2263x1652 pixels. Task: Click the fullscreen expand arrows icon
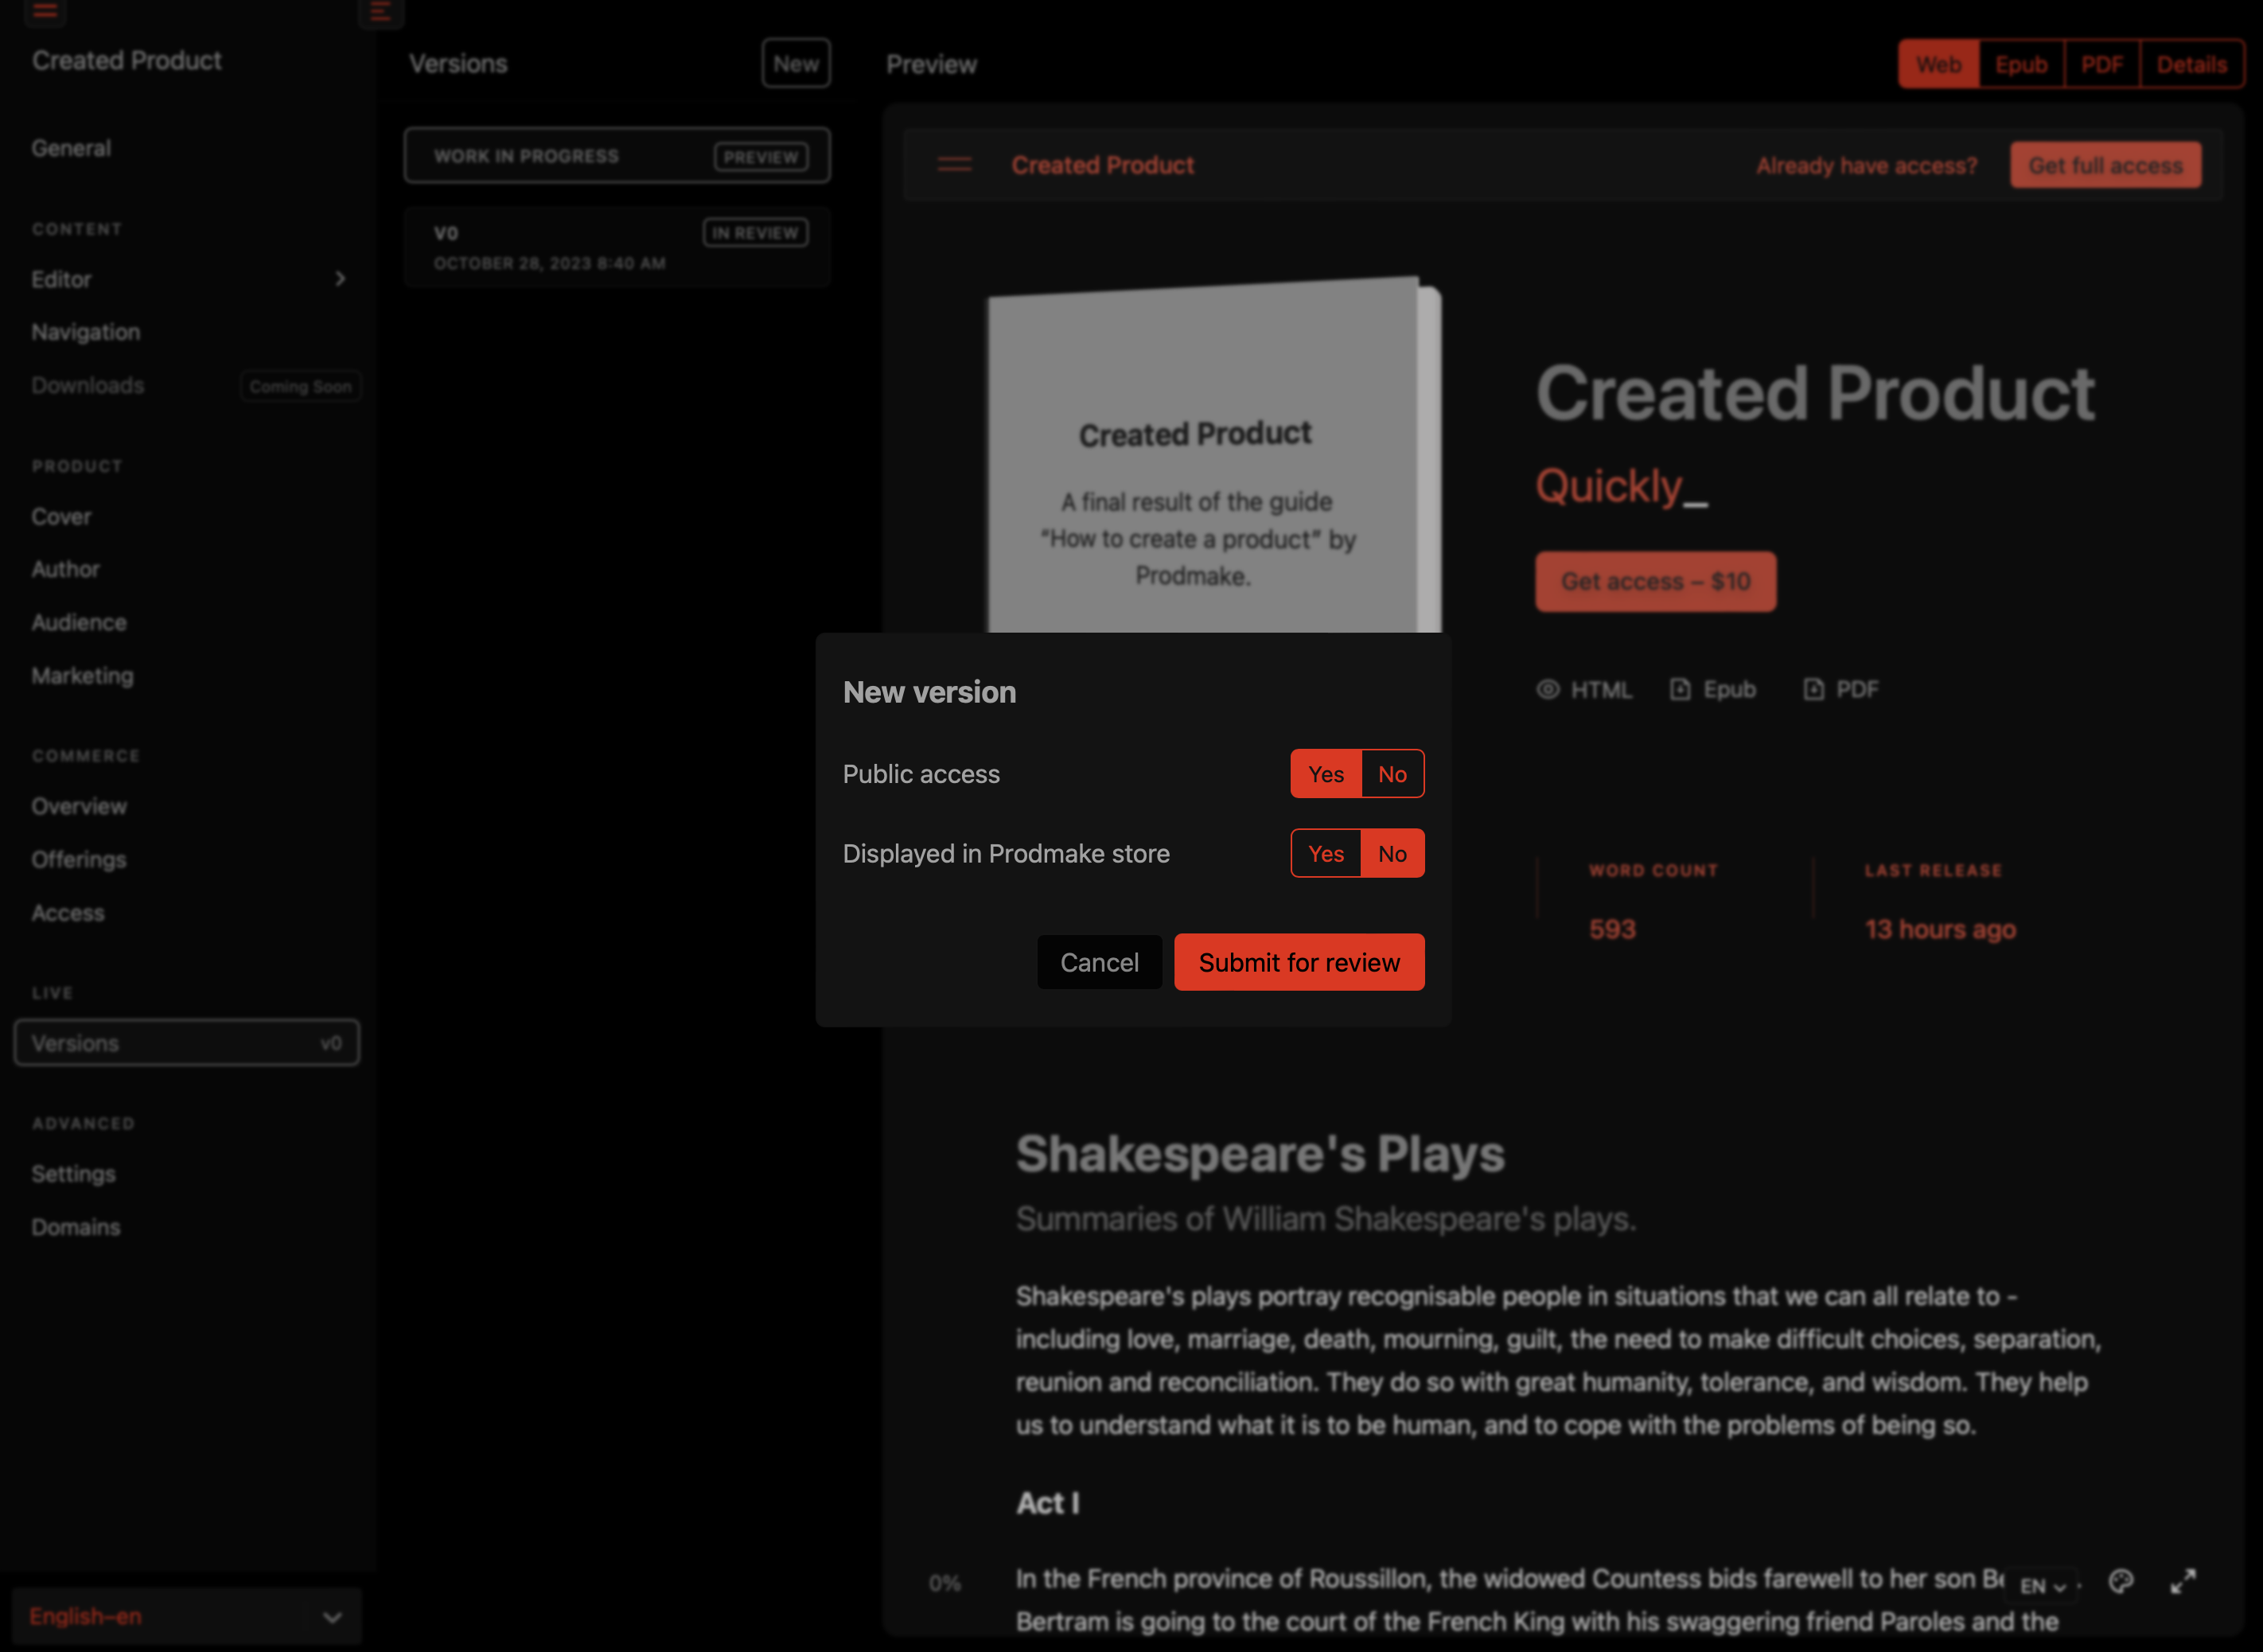pyautogui.click(x=2183, y=1581)
